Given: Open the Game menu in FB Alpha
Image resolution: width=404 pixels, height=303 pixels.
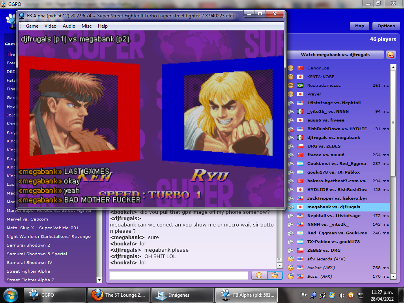Looking at the screenshot, I should pyautogui.click(x=32, y=26).
